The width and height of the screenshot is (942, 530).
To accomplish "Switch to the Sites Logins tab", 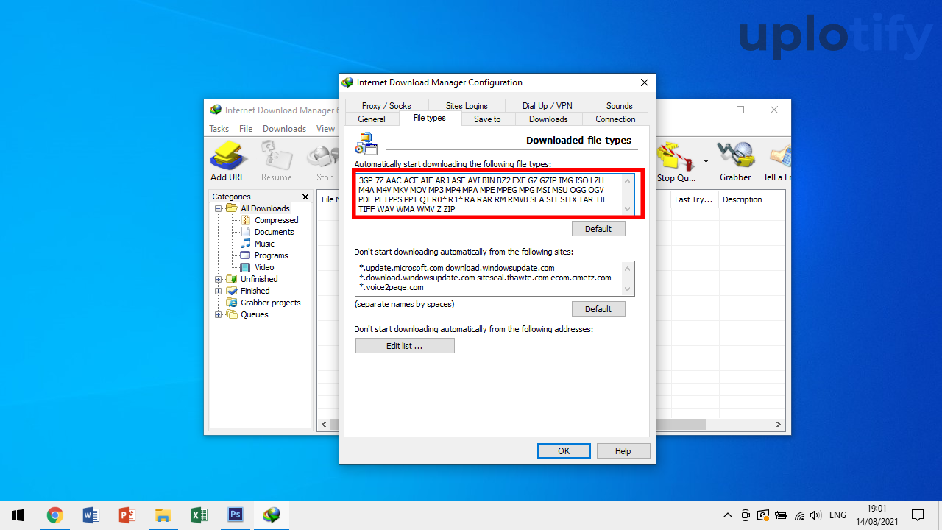I will click(467, 106).
